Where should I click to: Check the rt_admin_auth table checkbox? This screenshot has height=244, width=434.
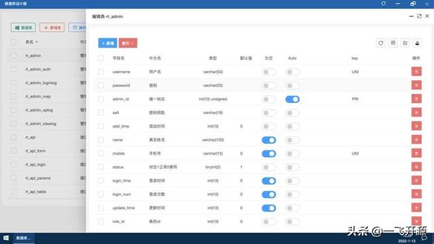click(x=14, y=69)
